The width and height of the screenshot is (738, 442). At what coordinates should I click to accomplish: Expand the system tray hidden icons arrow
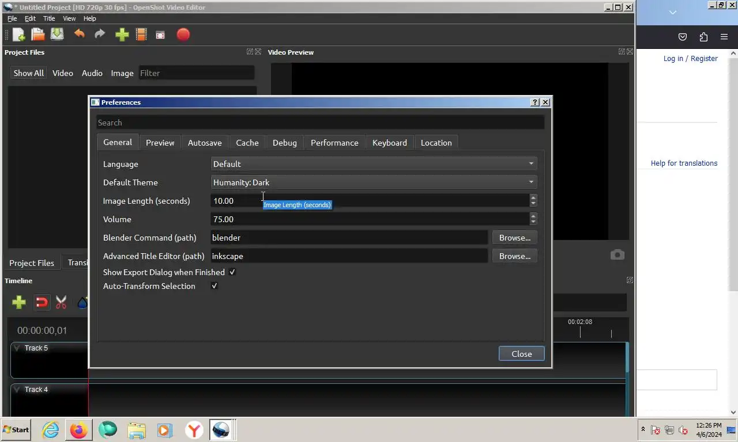(643, 430)
